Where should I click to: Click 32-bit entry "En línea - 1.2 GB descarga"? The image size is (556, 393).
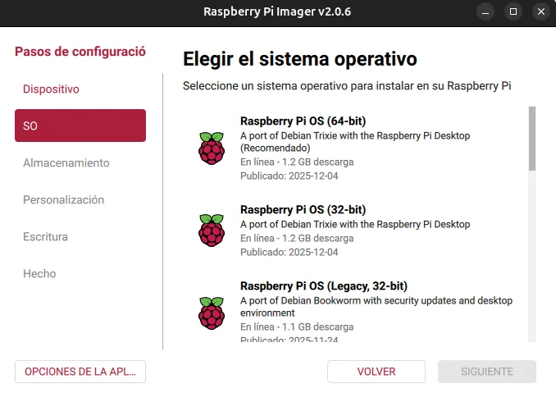297,238
